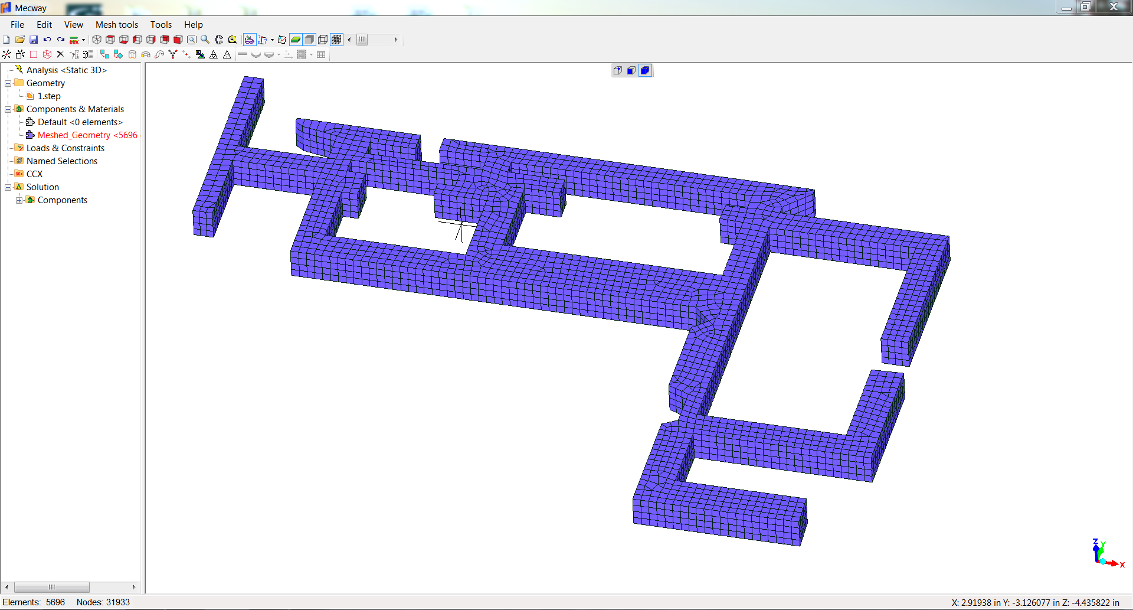1133x610 pixels.
Task: Switch to isometric view cube icon
Action: tap(97, 40)
